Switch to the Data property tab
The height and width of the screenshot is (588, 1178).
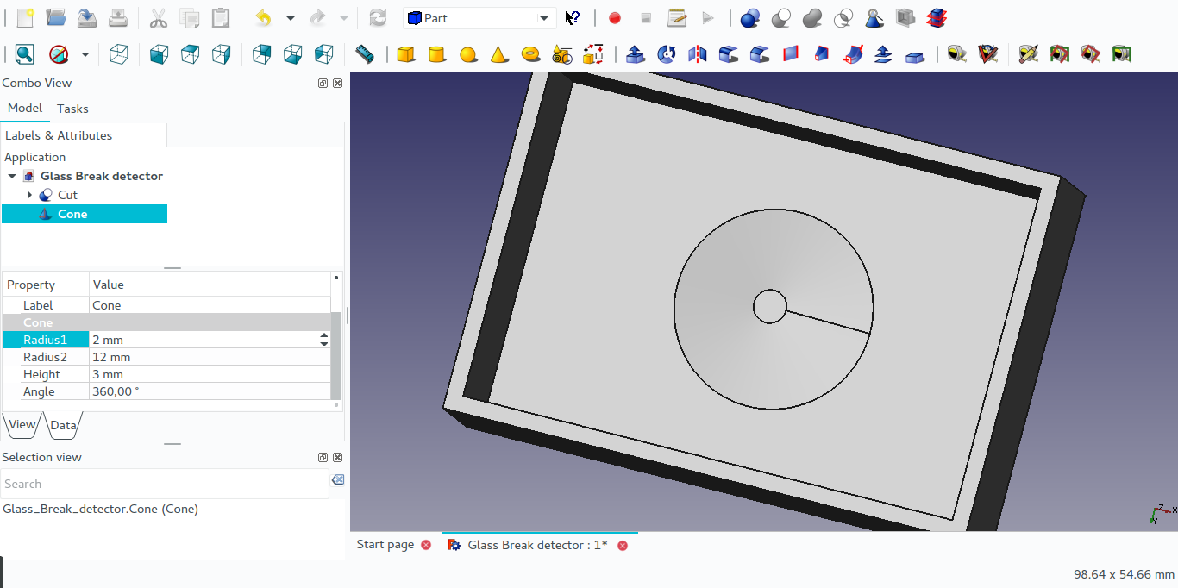tap(63, 425)
